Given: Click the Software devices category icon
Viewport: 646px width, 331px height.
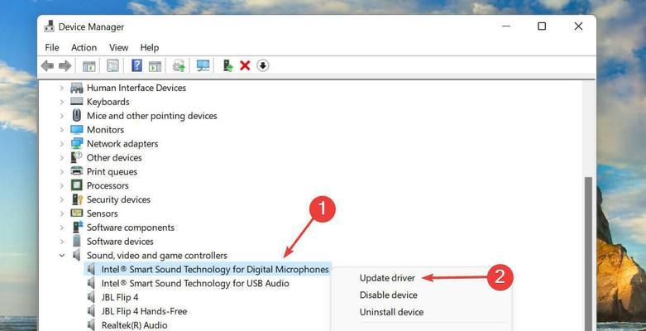Looking at the screenshot, I should click(x=77, y=241).
